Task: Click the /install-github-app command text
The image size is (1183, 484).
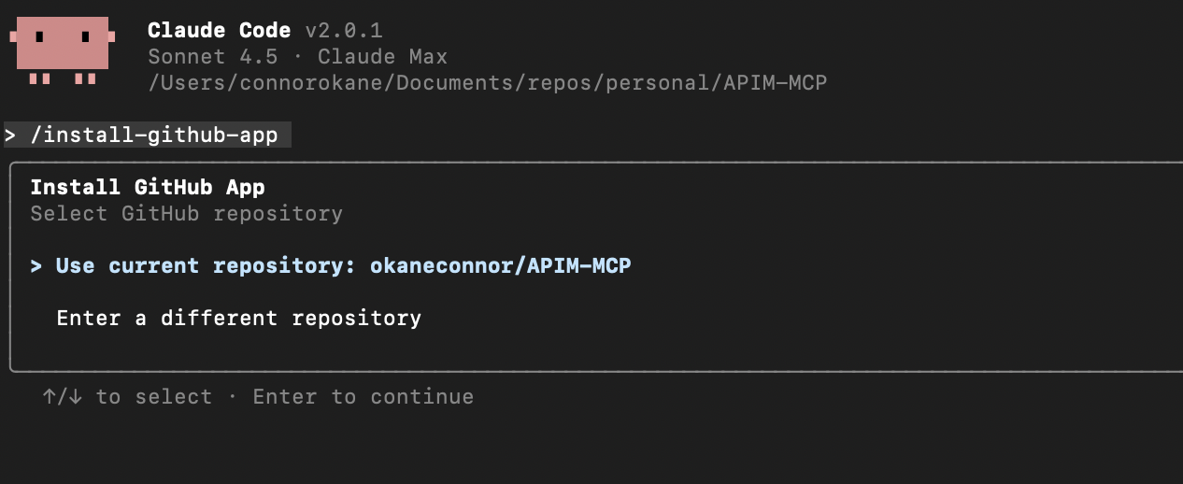Action: pyautogui.click(x=154, y=135)
